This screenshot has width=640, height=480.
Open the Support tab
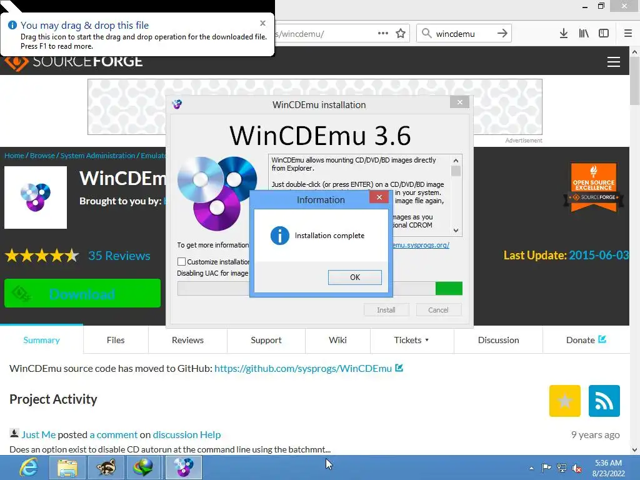[266, 340]
